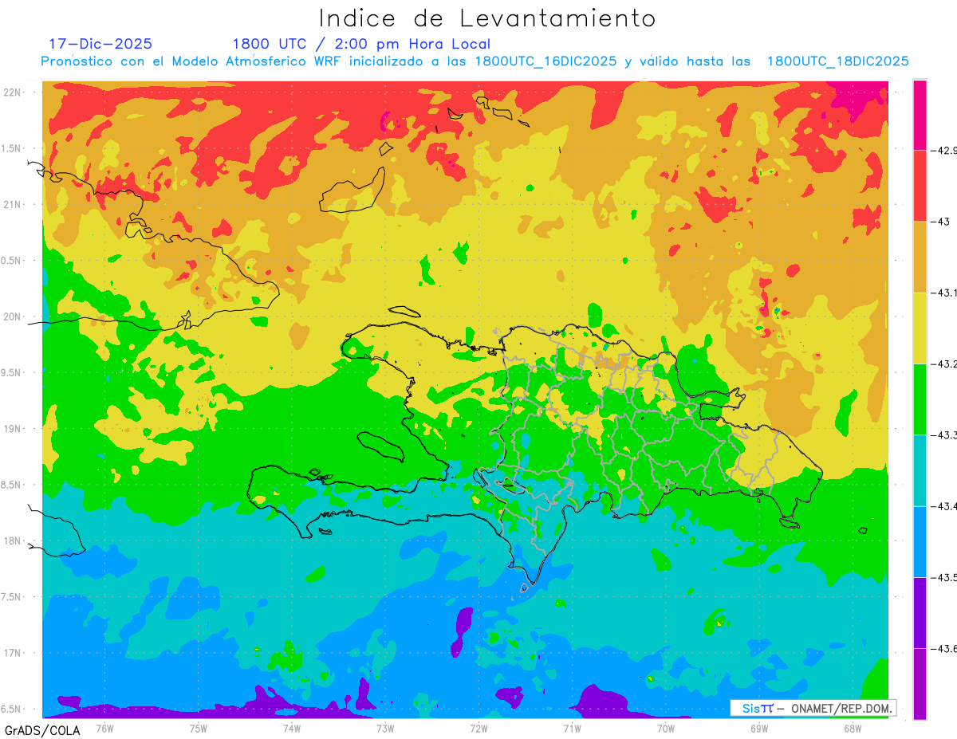Viewport: 957px width, 739px height.
Task: Click the colorbar value "-42.9"
Action: click(x=944, y=150)
